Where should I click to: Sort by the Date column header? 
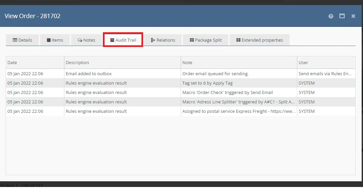(x=35, y=63)
